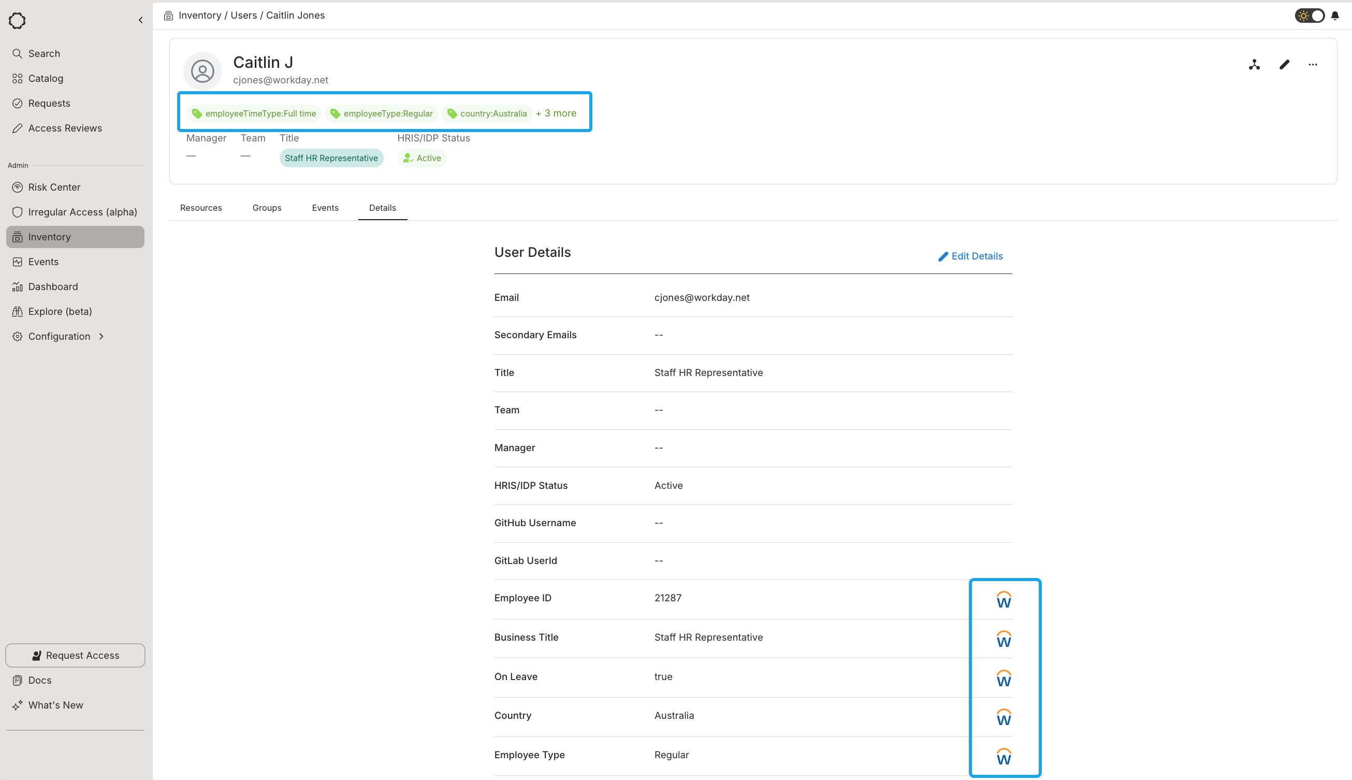
Task: Switch to the Groups tab
Action: [267, 208]
